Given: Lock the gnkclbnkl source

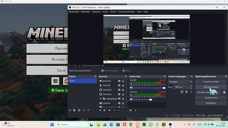Looking at the screenshot, I should tap(123, 81).
